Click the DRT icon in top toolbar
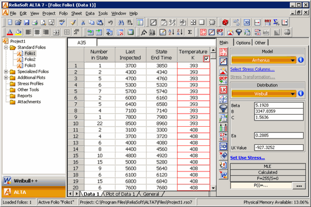The width and height of the screenshot is (311, 207). pyautogui.click(x=267, y=22)
